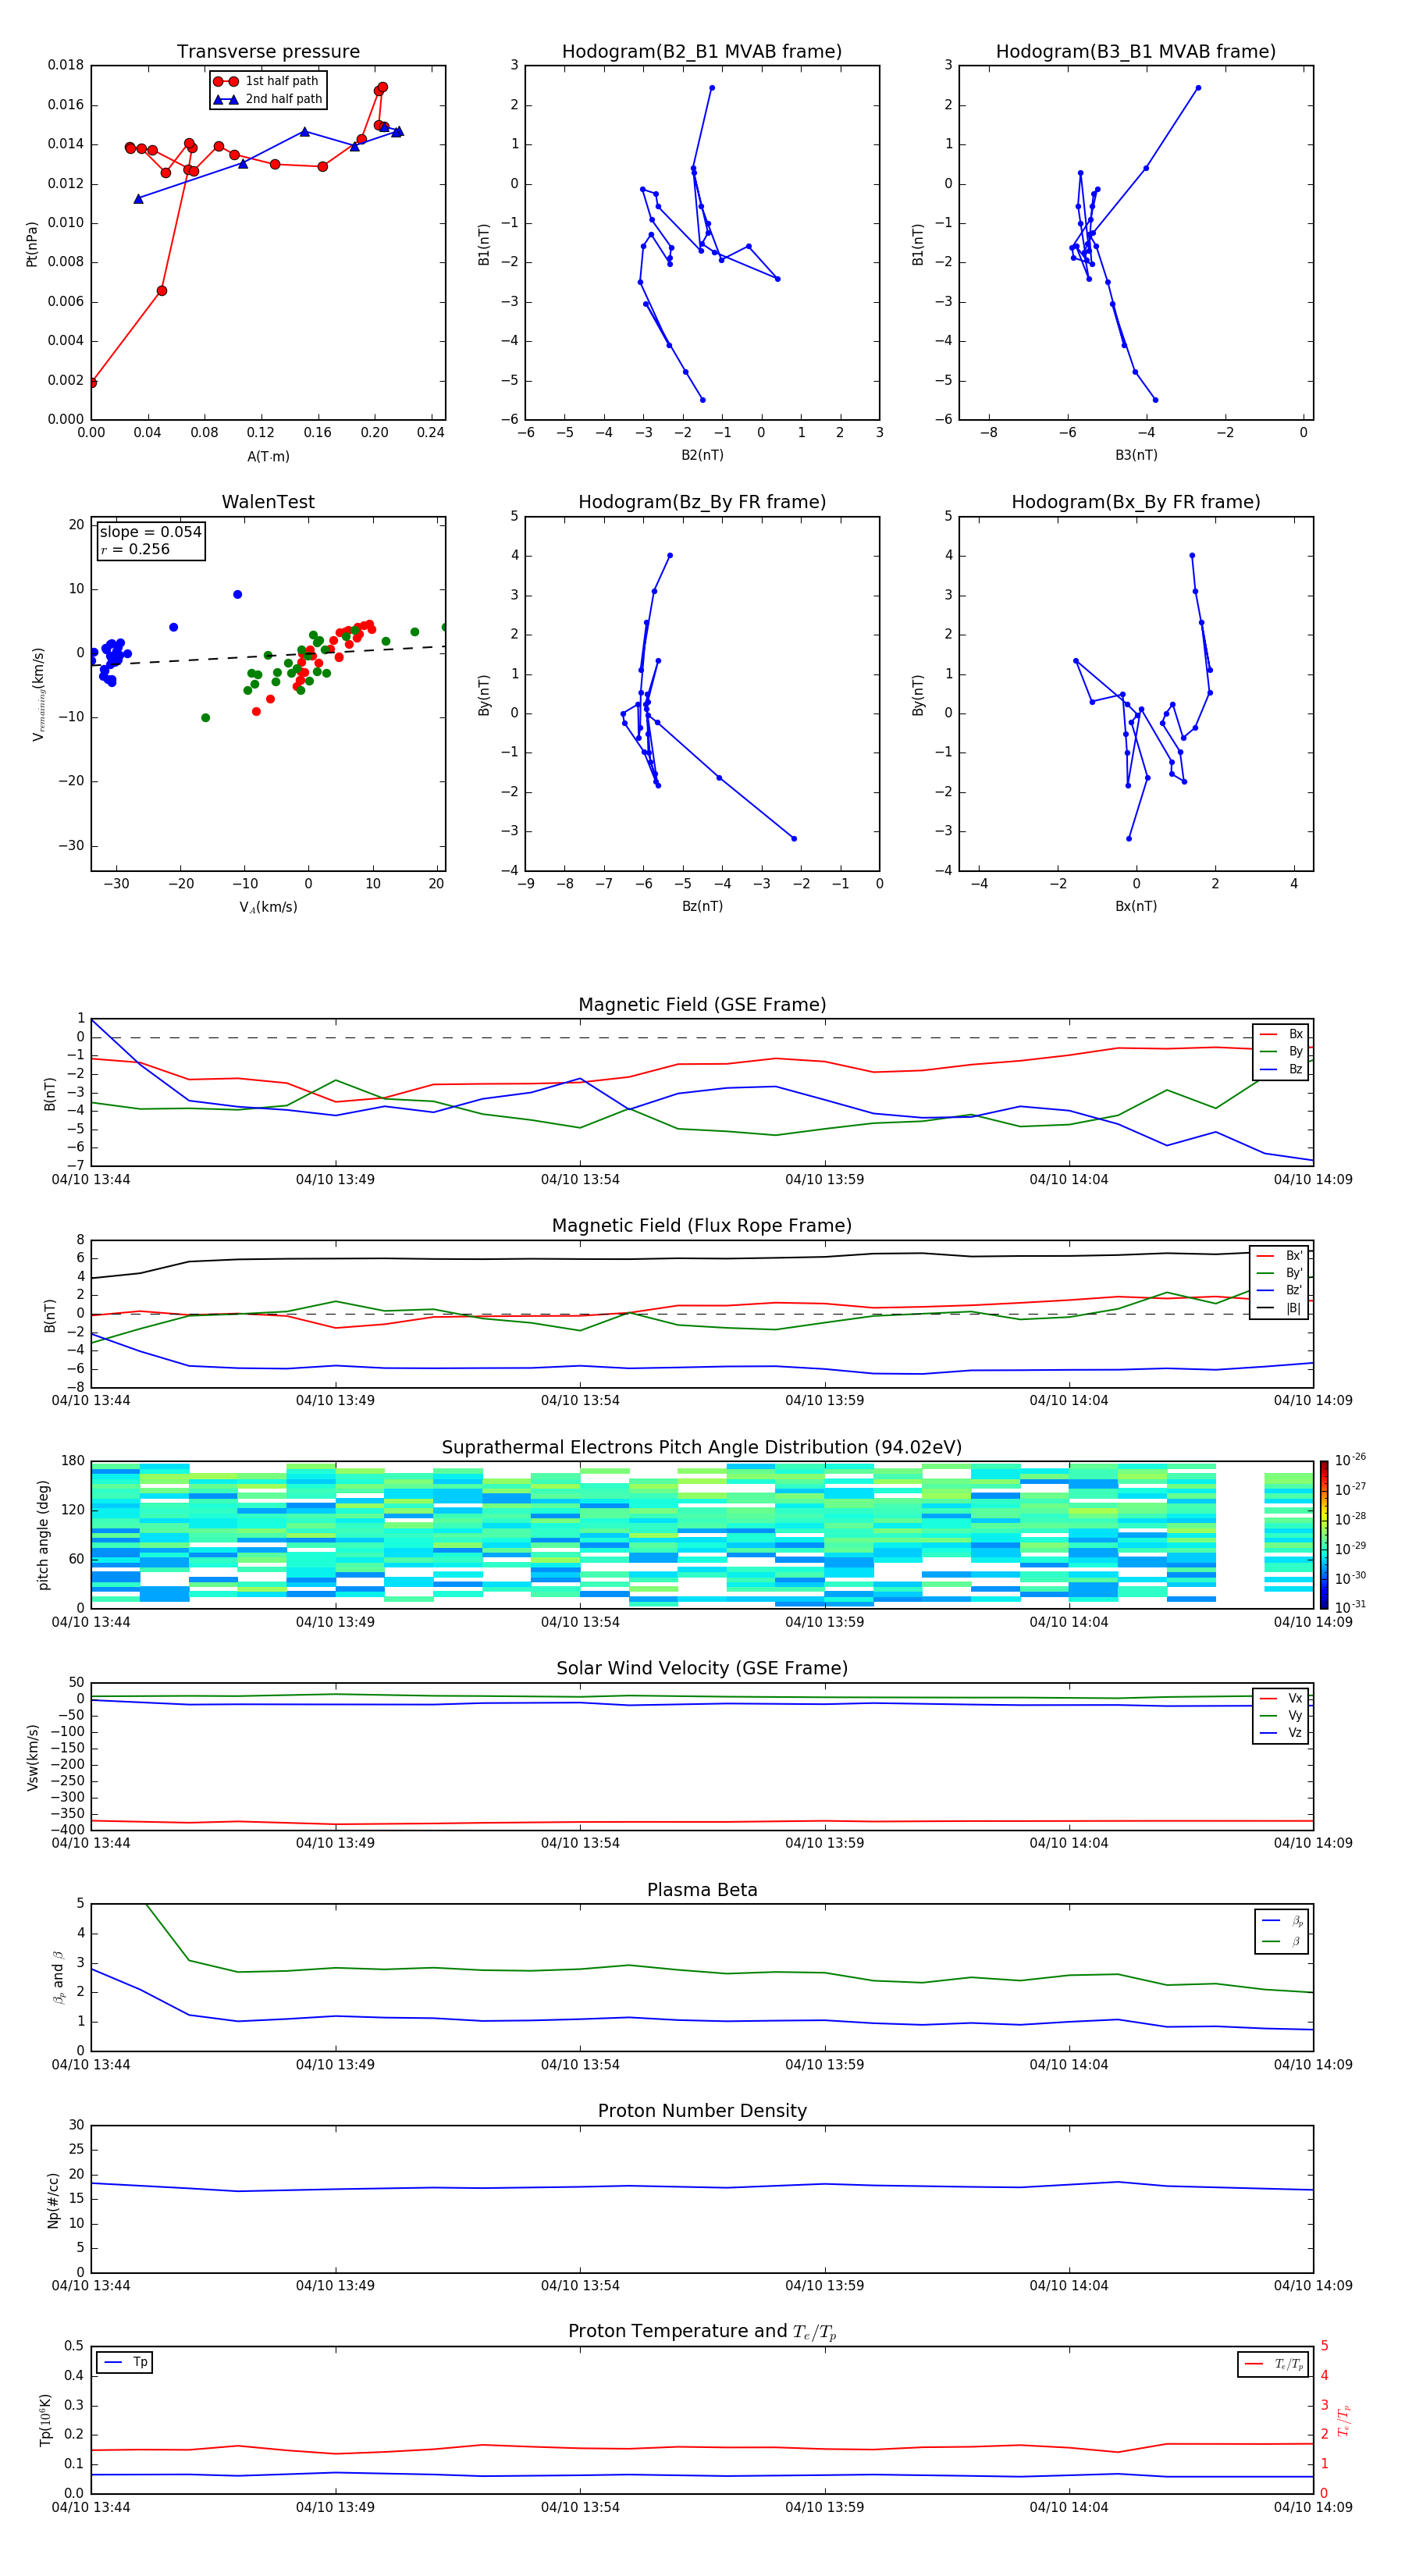Select the "Magnetic Field (GSE Frame)" title
1405x2576 pixels.
(702, 1004)
